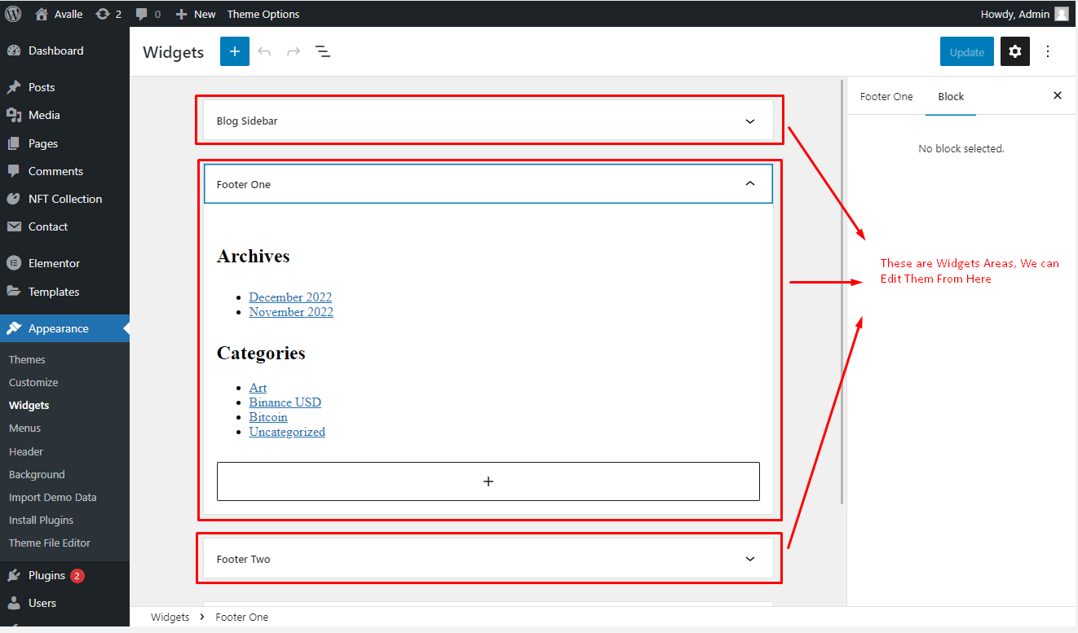Go to Background submenu
The image size is (1078, 633).
click(37, 474)
